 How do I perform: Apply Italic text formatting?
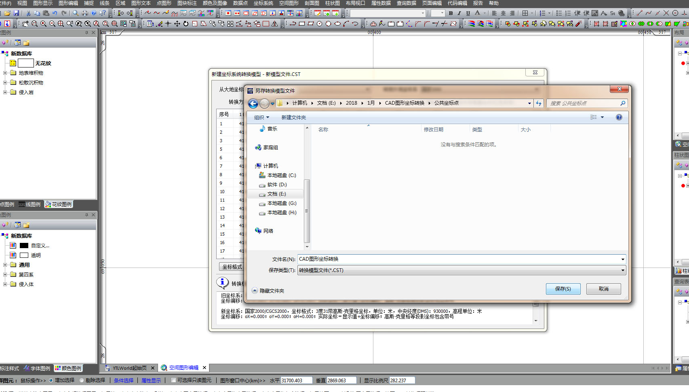(x=459, y=13)
